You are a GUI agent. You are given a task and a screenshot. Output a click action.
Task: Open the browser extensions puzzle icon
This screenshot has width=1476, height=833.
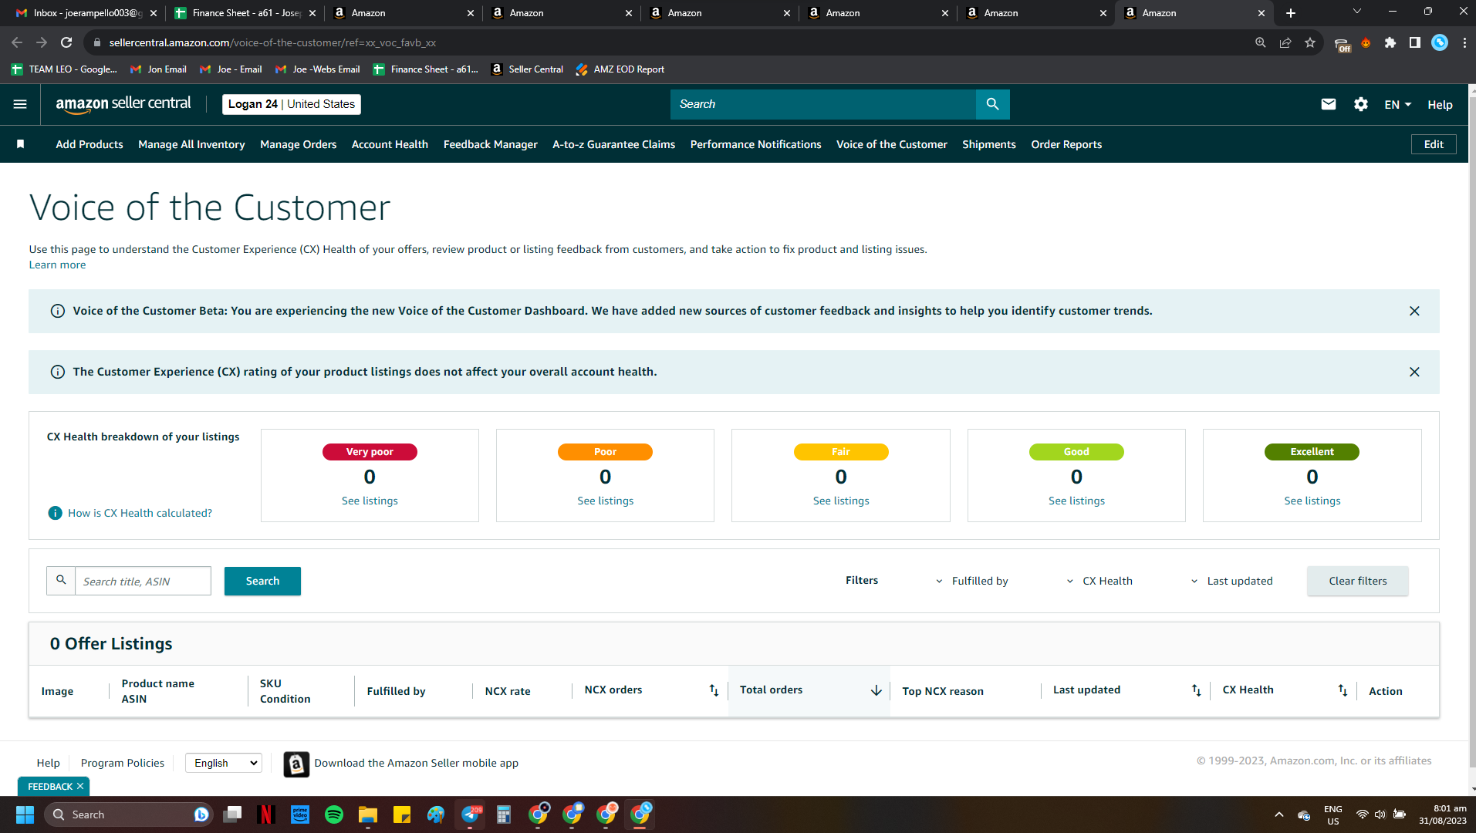(1390, 42)
